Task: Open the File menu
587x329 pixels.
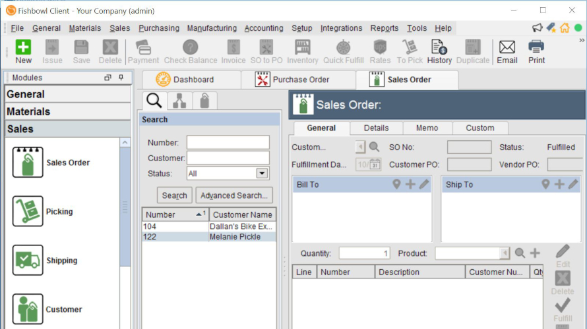Action: [17, 28]
